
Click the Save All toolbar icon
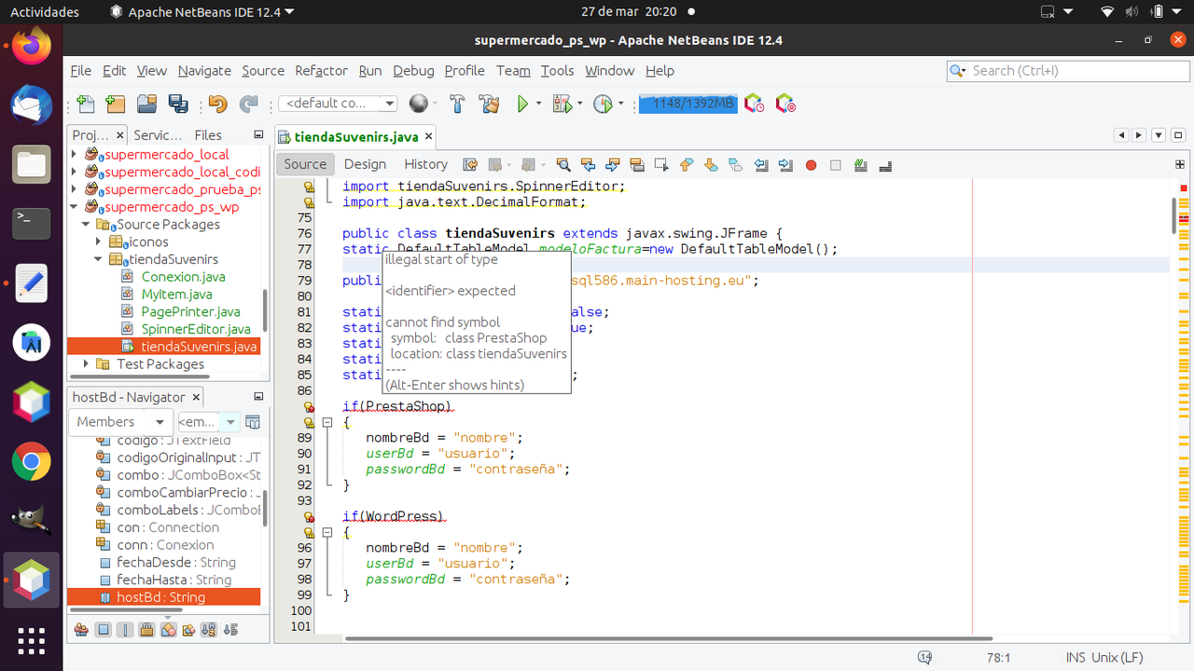pos(177,103)
